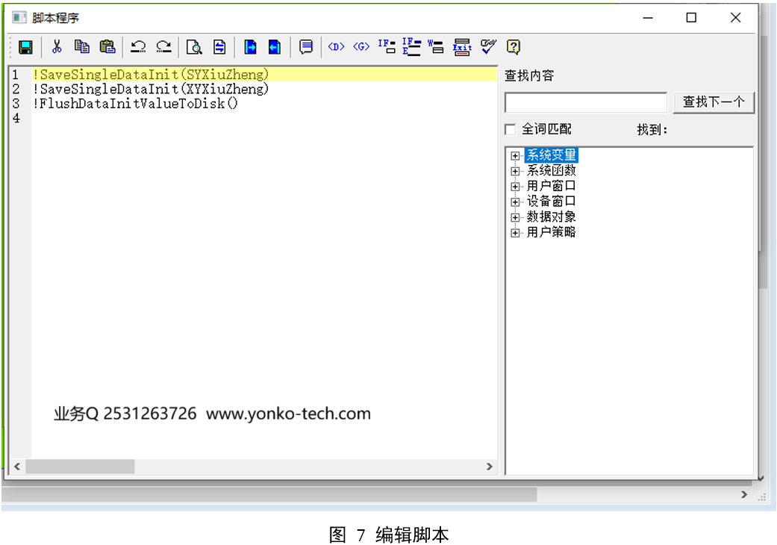This screenshot has width=777, height=545.
Task: Insert an IF statement block
Action: pyautogui.click(x=387, y=47)
